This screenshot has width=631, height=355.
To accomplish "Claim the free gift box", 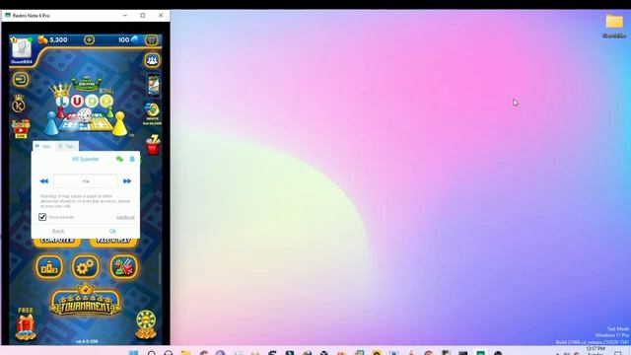I will 26,324.
